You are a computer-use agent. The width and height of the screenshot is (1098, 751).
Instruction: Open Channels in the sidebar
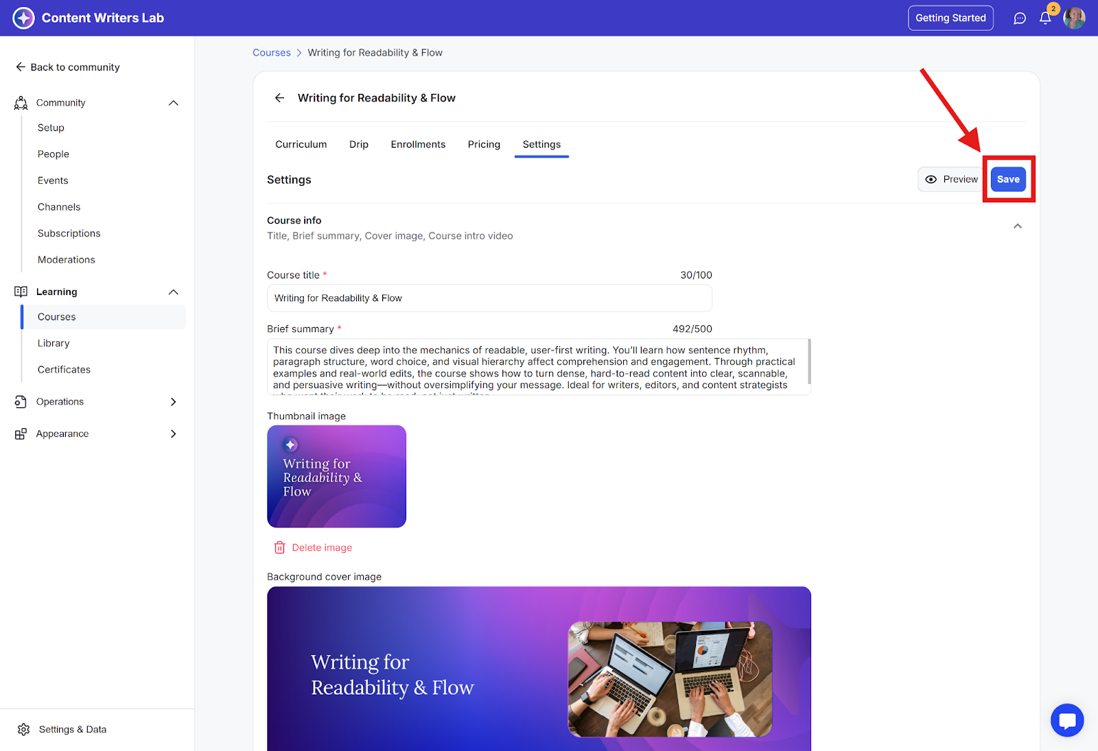click(x=59, y=207)
